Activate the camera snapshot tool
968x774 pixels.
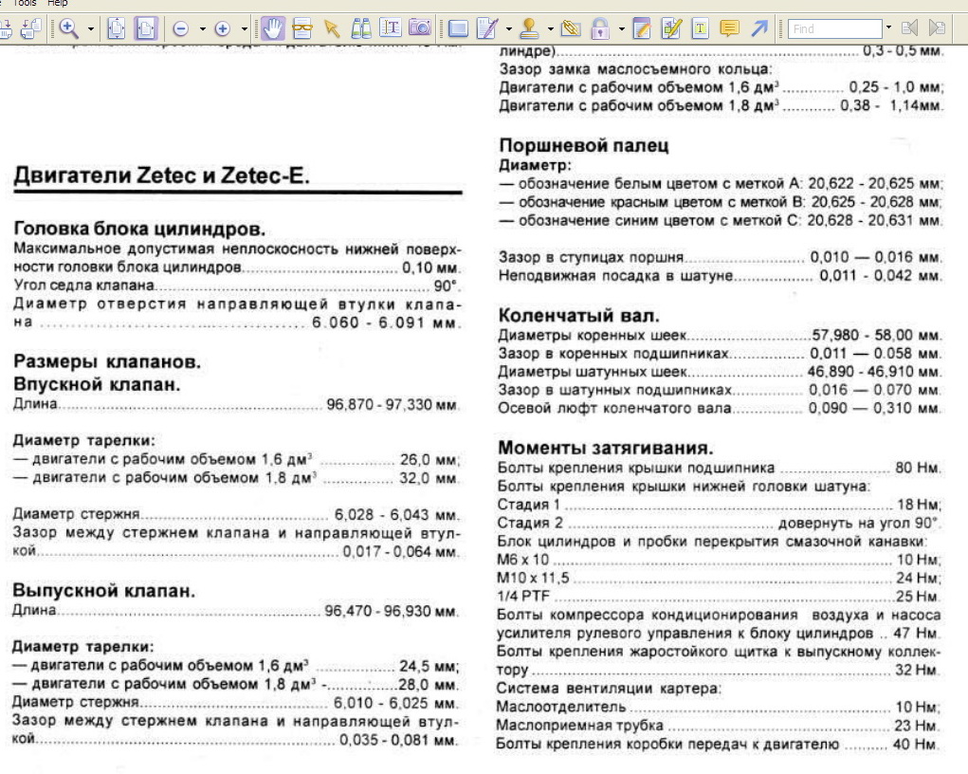[419, 28]
